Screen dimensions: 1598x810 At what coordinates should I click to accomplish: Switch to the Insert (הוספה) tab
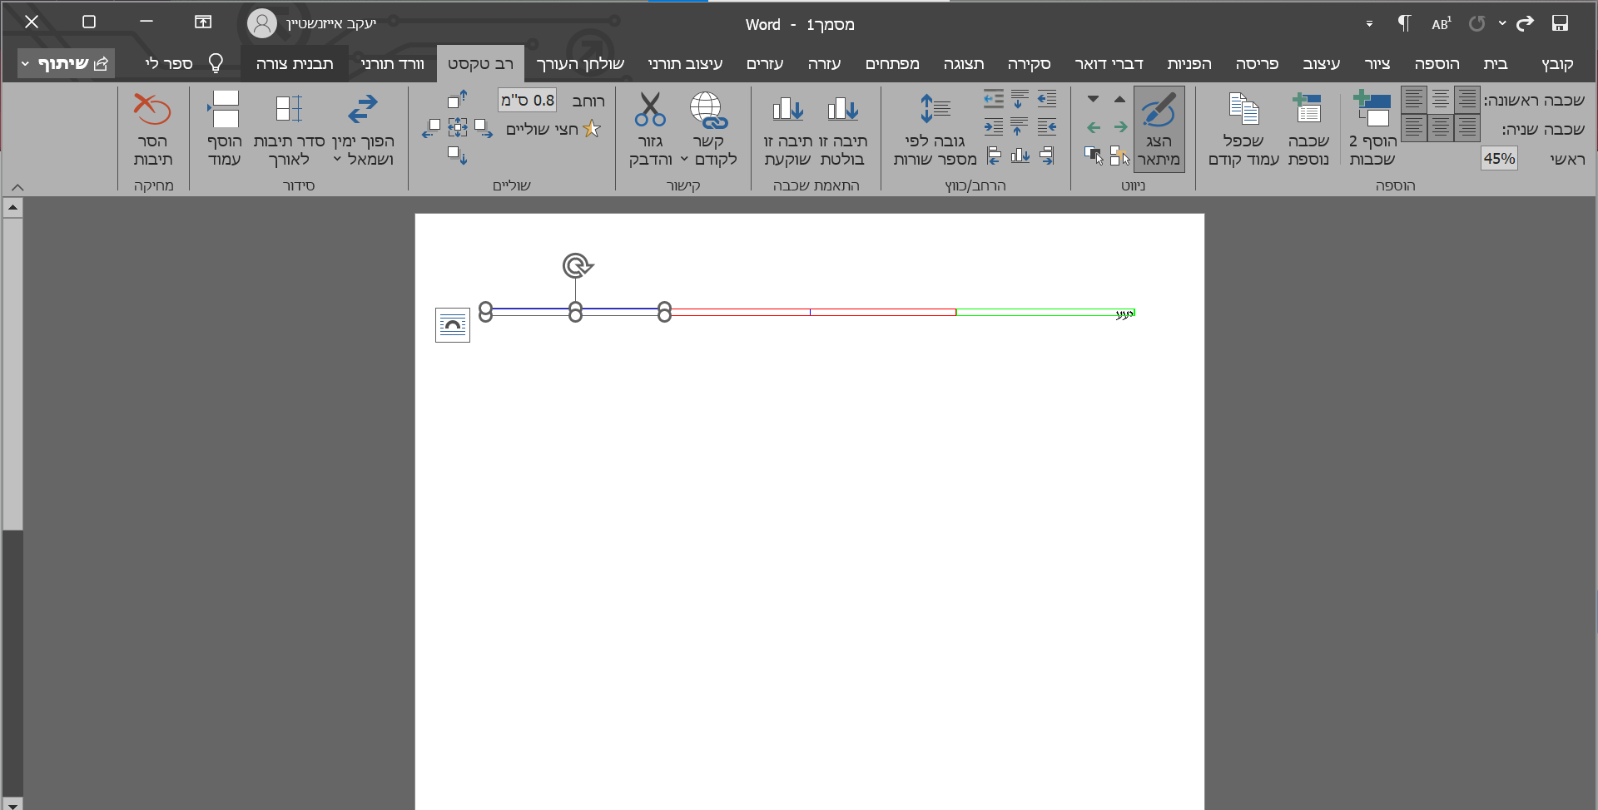tap(1437, 63)
